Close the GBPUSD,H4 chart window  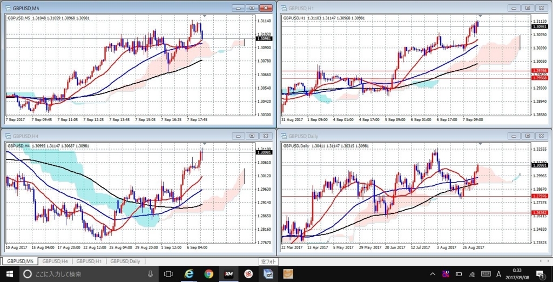click(266, 136)
